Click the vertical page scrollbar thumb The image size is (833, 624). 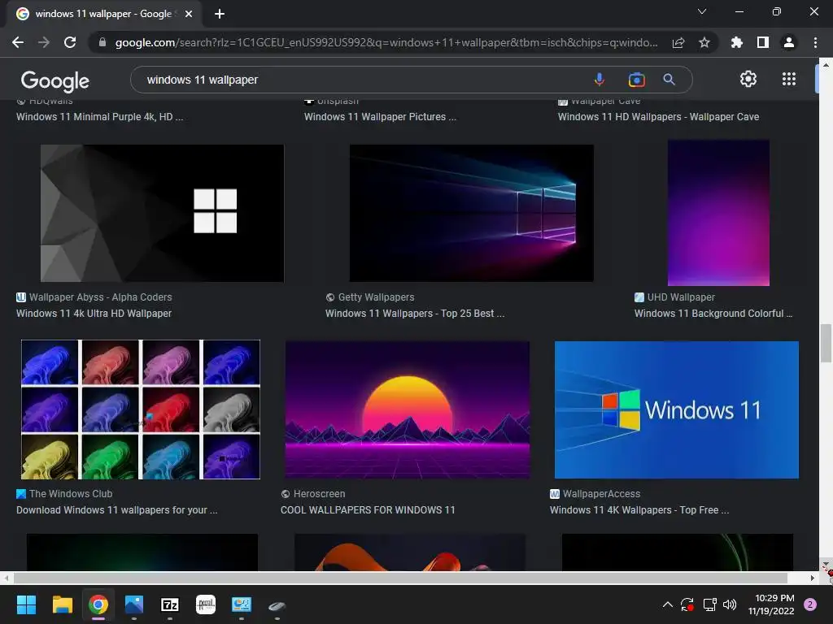point(826,344)
